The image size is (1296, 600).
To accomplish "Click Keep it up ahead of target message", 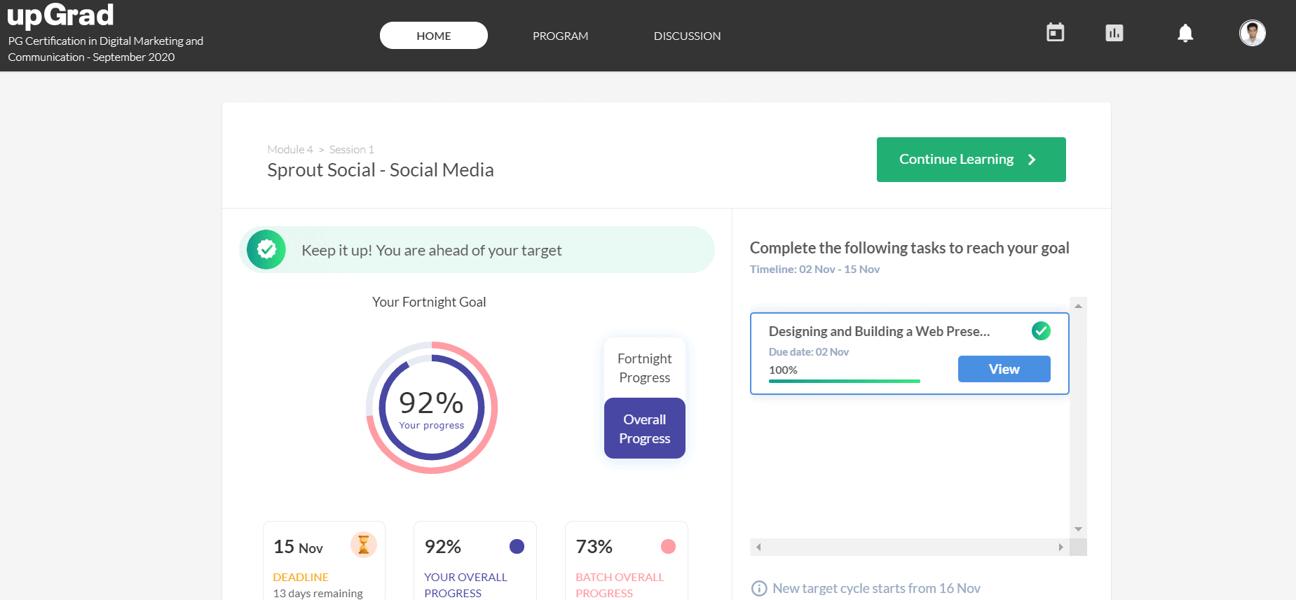I will pyautogui.click(x=432, y=250).
